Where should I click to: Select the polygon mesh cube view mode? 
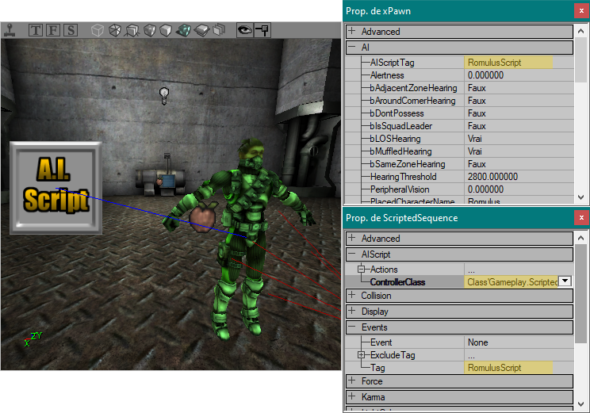(x=114, y=30)
